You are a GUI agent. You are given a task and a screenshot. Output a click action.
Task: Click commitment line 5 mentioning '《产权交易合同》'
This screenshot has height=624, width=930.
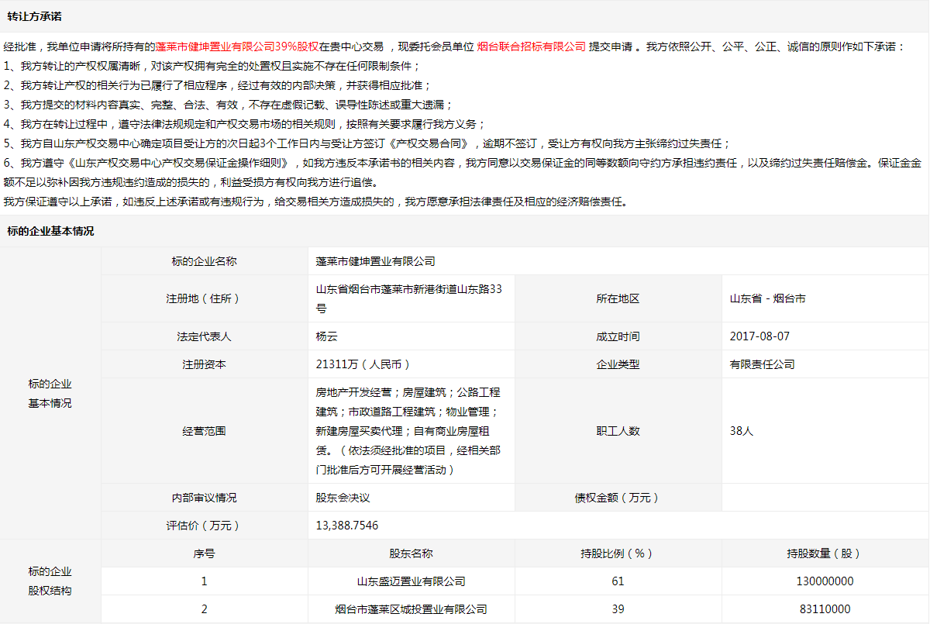point(367,143)
